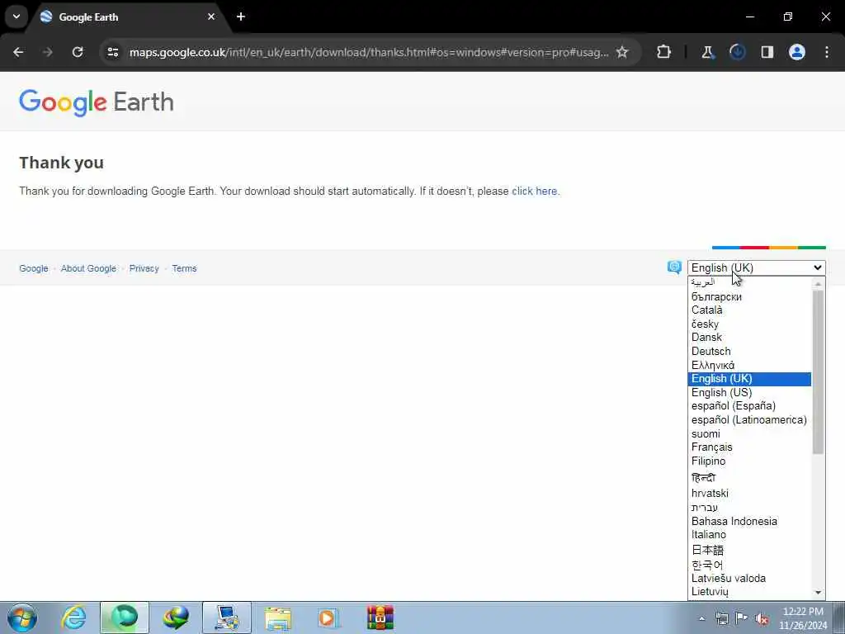Viewport: 845px width, 634px height.
Task: Open Windows Explorer folder taskbar icon
Action: pos(277,617)
